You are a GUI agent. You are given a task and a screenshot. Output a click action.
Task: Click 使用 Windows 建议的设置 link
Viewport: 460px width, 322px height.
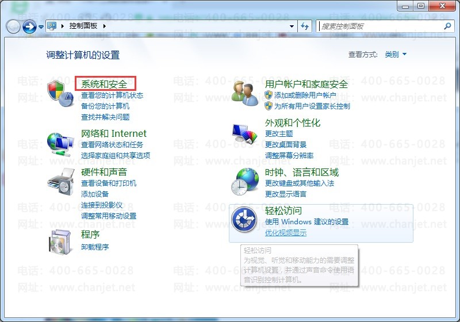306,222
